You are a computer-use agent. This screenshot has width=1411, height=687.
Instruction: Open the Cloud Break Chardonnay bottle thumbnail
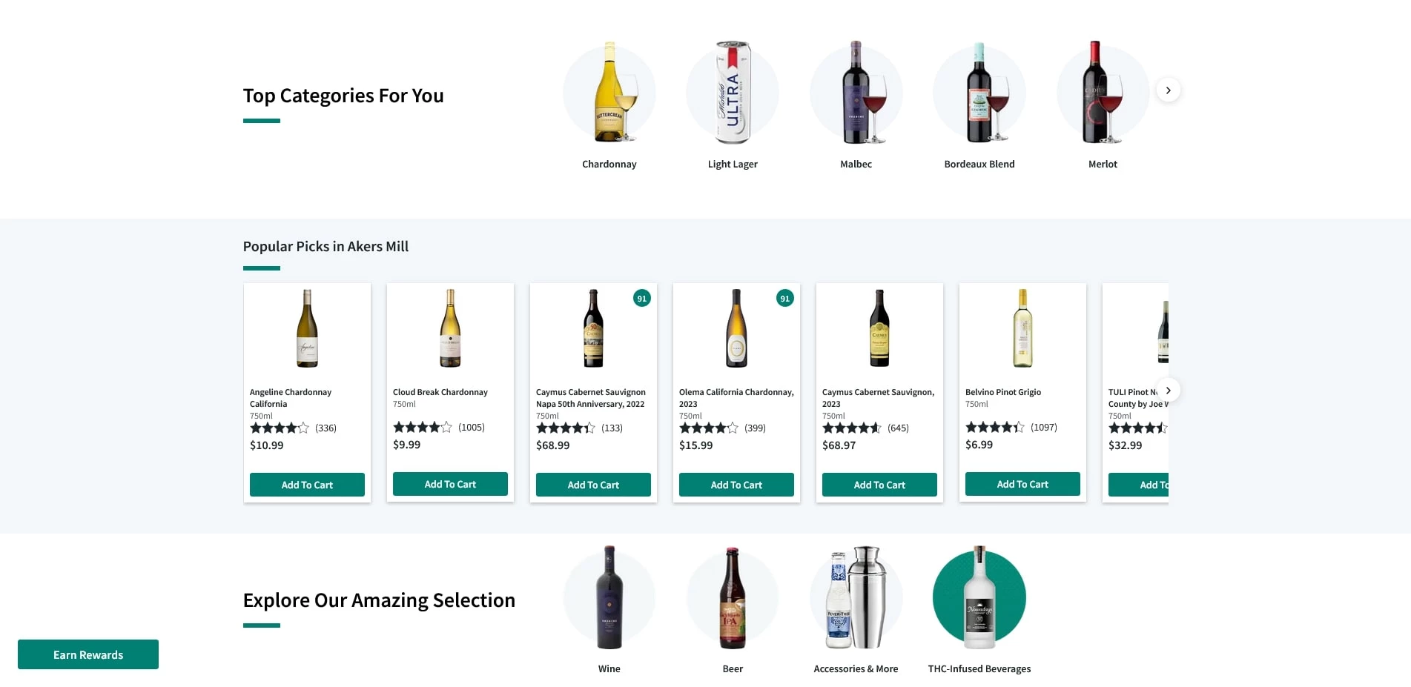(x=449, y=328)
